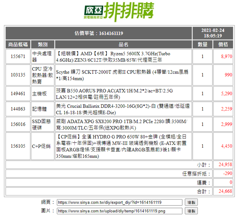The width and height of the screenshot is (243, 217).
Task: Click the 主機板 category cell
Action: click(43, 94)
